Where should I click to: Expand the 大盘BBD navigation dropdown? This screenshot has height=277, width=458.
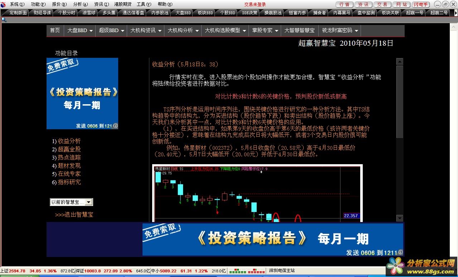80,31
